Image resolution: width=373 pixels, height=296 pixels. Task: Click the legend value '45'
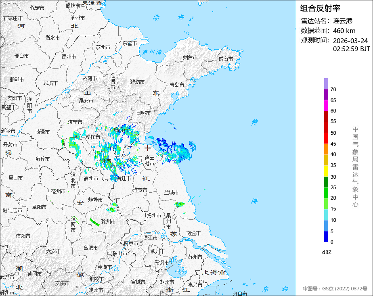click(x=333, y=144)
